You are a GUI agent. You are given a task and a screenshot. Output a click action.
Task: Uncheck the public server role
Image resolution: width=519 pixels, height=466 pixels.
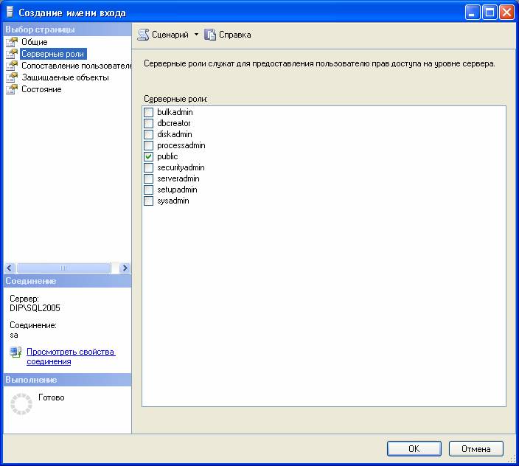click(x=149, y=156)
